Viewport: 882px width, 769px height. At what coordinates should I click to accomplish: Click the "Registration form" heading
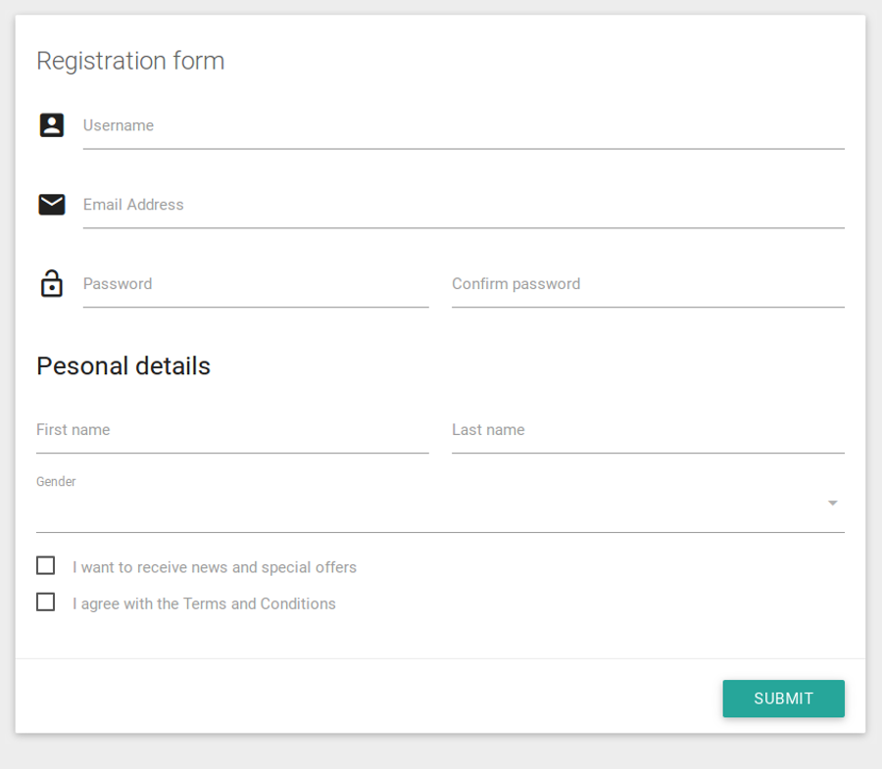click(x=130, y=61)
